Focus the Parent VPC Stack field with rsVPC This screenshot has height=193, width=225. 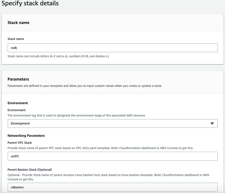click(x=112, y=156)
